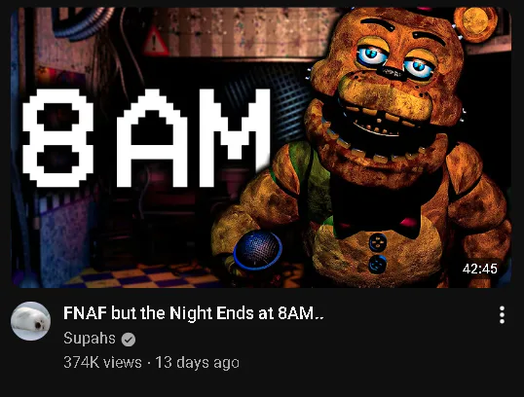Visit the Supahs channel name link

coord(90,339)
